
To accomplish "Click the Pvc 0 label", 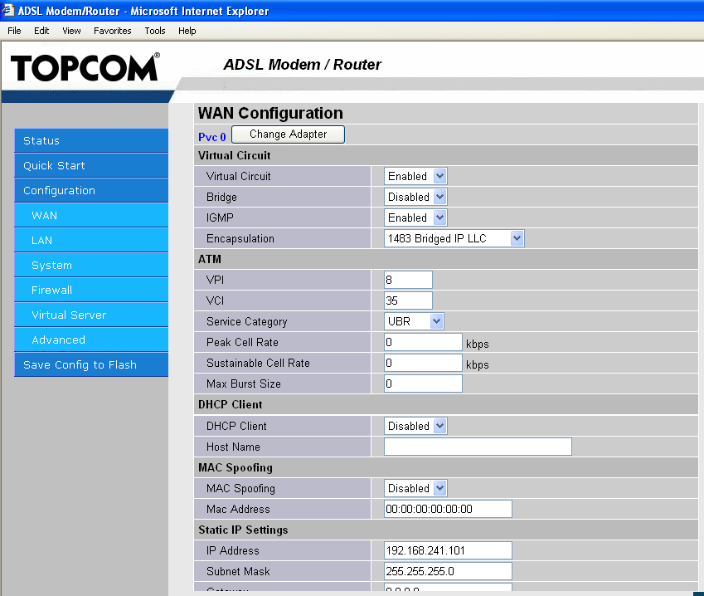I will (x=212, y=137).
